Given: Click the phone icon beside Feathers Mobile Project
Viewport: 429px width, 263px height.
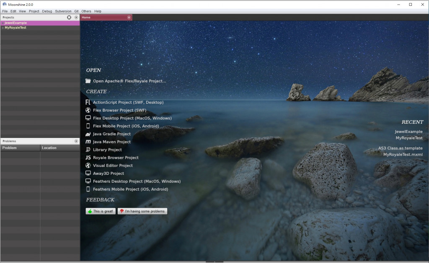Looking at the screenshot, I should (88, 189).
